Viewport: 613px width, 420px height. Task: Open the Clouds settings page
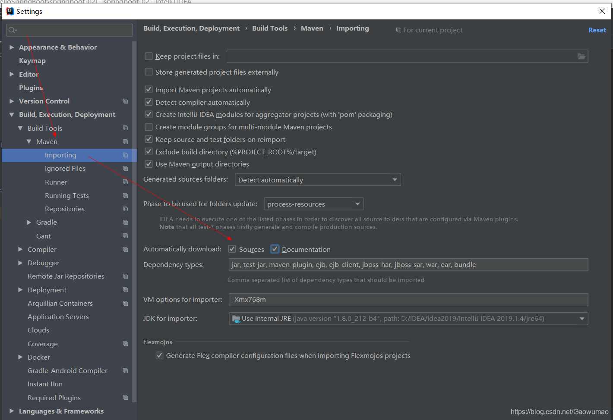[38, 330]
